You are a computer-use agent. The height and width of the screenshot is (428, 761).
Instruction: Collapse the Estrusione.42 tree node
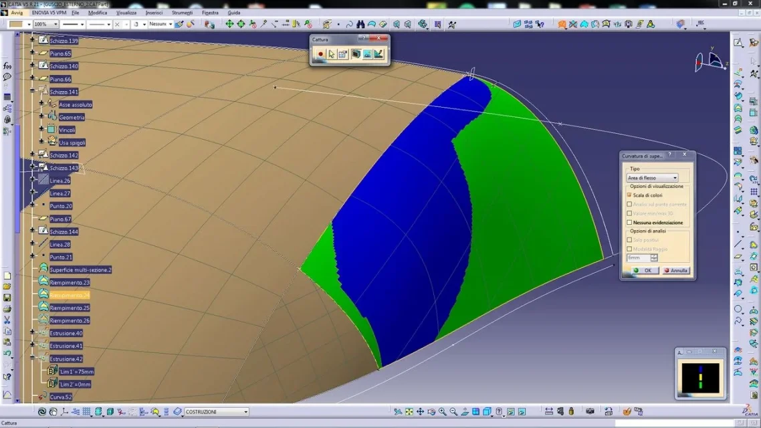tap(33, 358)
